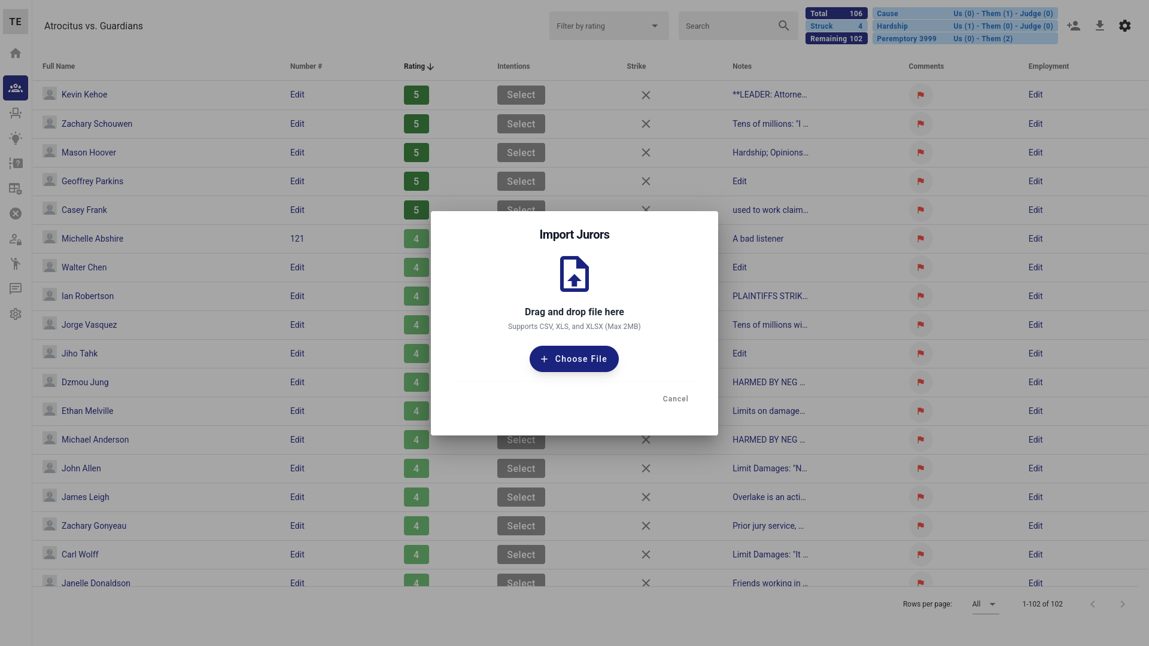
Task: Go to previous page of rows
Action: (1093, 604)
